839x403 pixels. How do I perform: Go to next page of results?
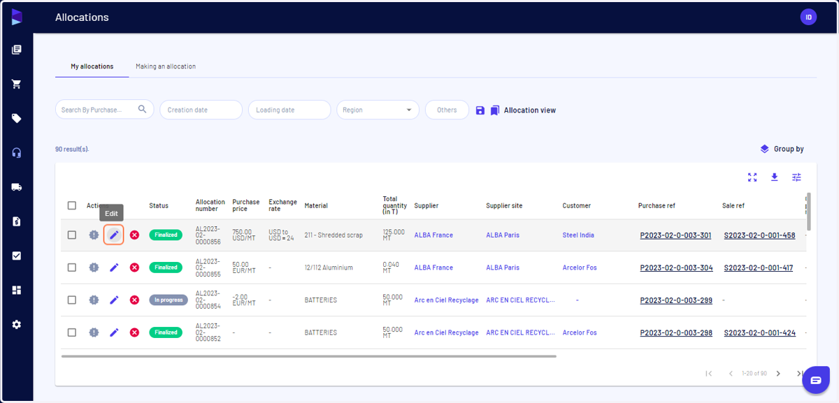(x=778, y=374)
